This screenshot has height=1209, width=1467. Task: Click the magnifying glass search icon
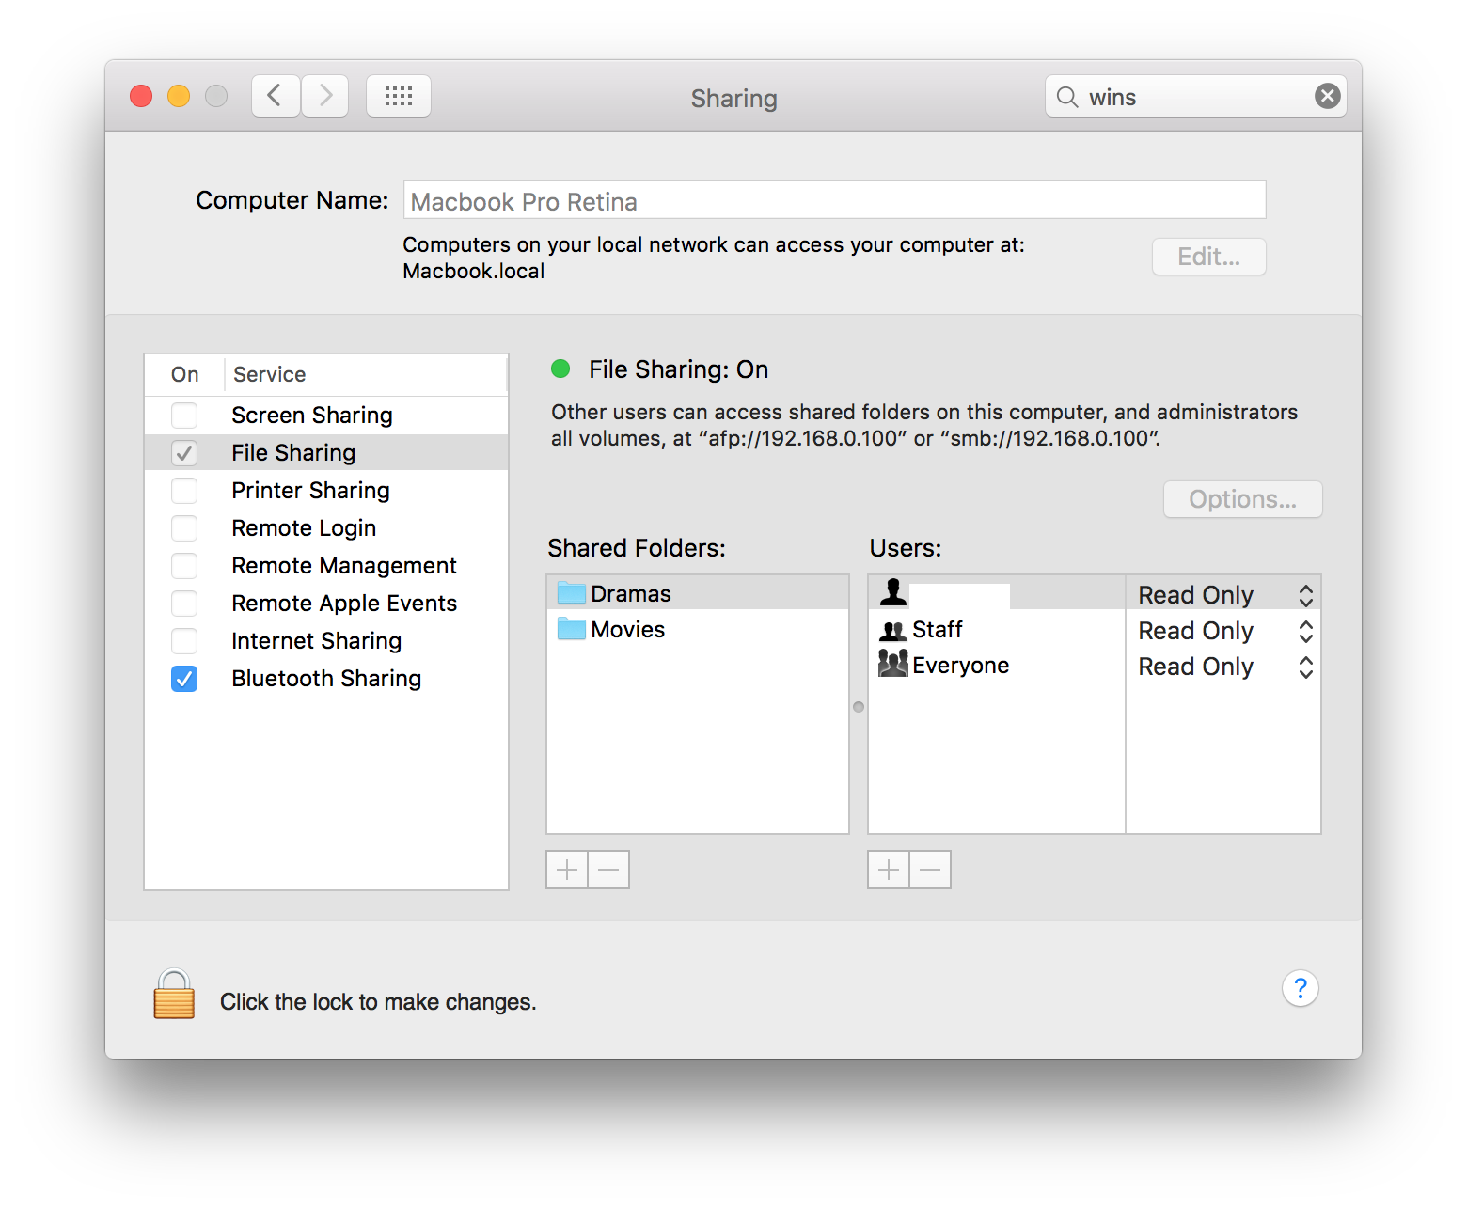1067,97
